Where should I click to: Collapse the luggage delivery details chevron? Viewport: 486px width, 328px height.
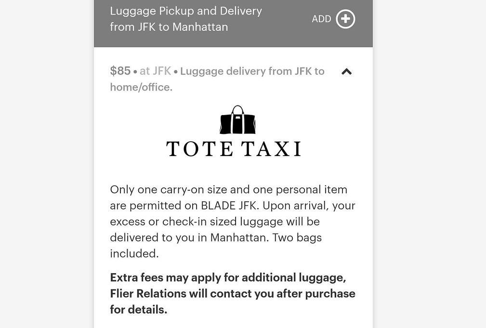click(x=346, y=72)
